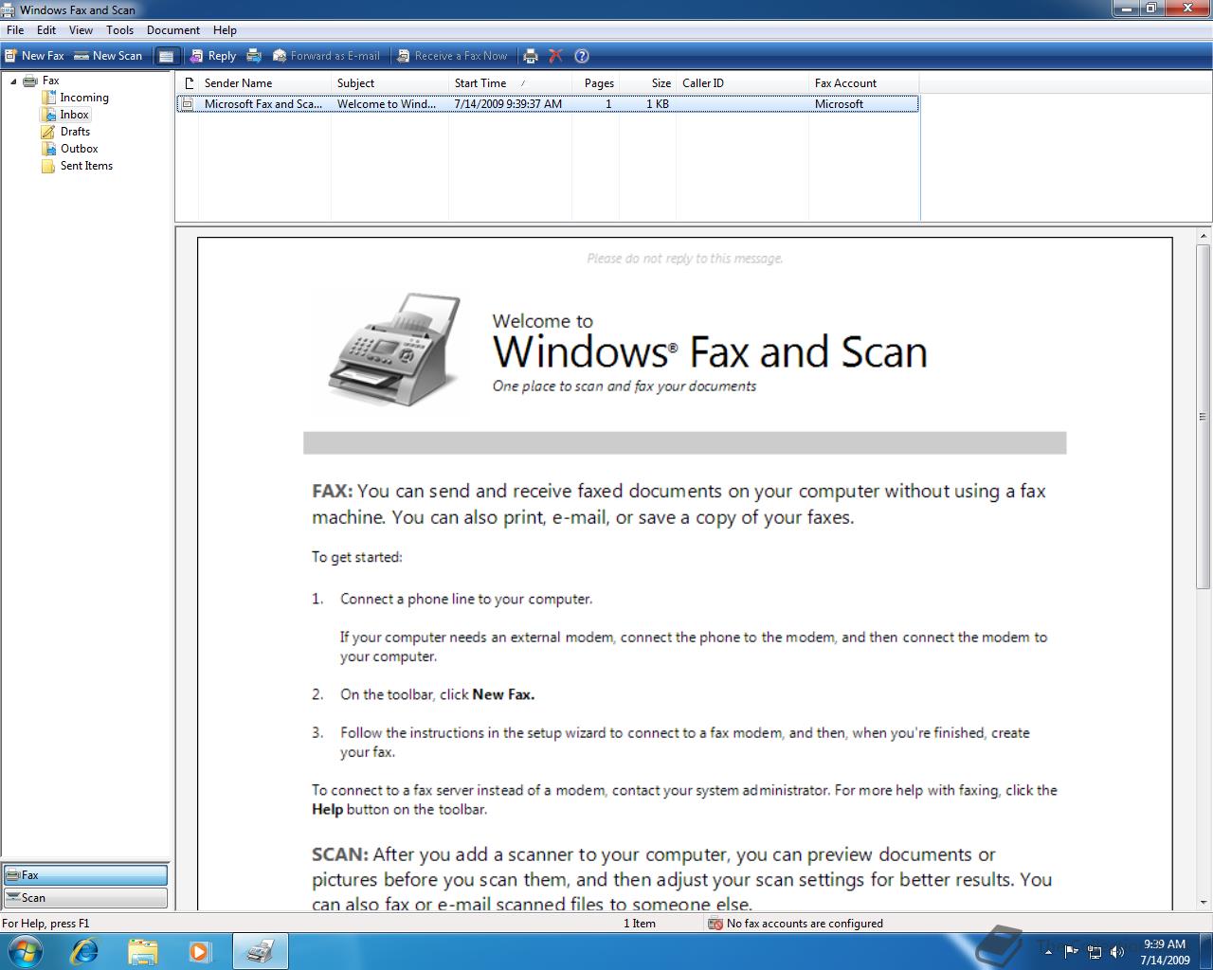Sort by the Caller ID column header
This screenshot has height=970, width=1213.
point(742,83)
